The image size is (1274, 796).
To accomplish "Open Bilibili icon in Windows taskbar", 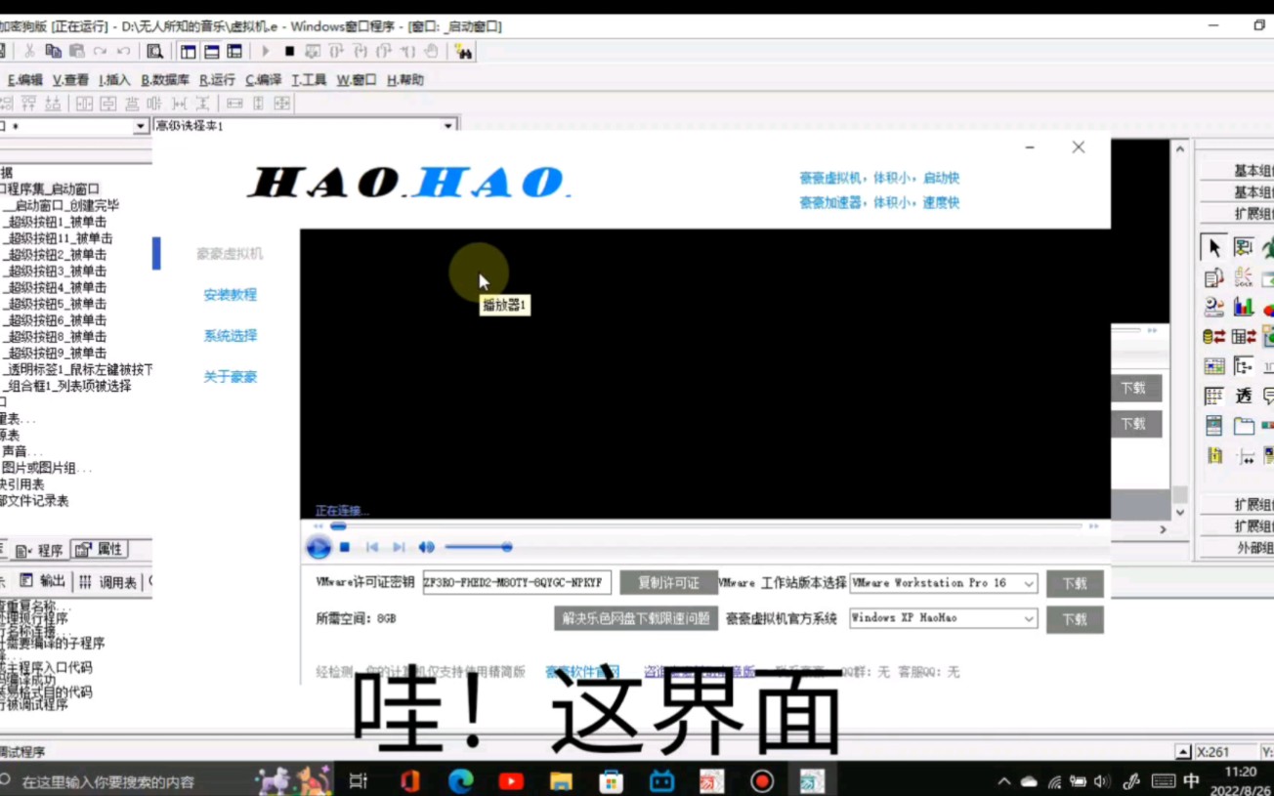I will point(662,780).
